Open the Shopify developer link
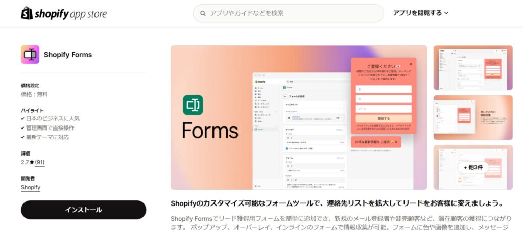 (30, 187)
